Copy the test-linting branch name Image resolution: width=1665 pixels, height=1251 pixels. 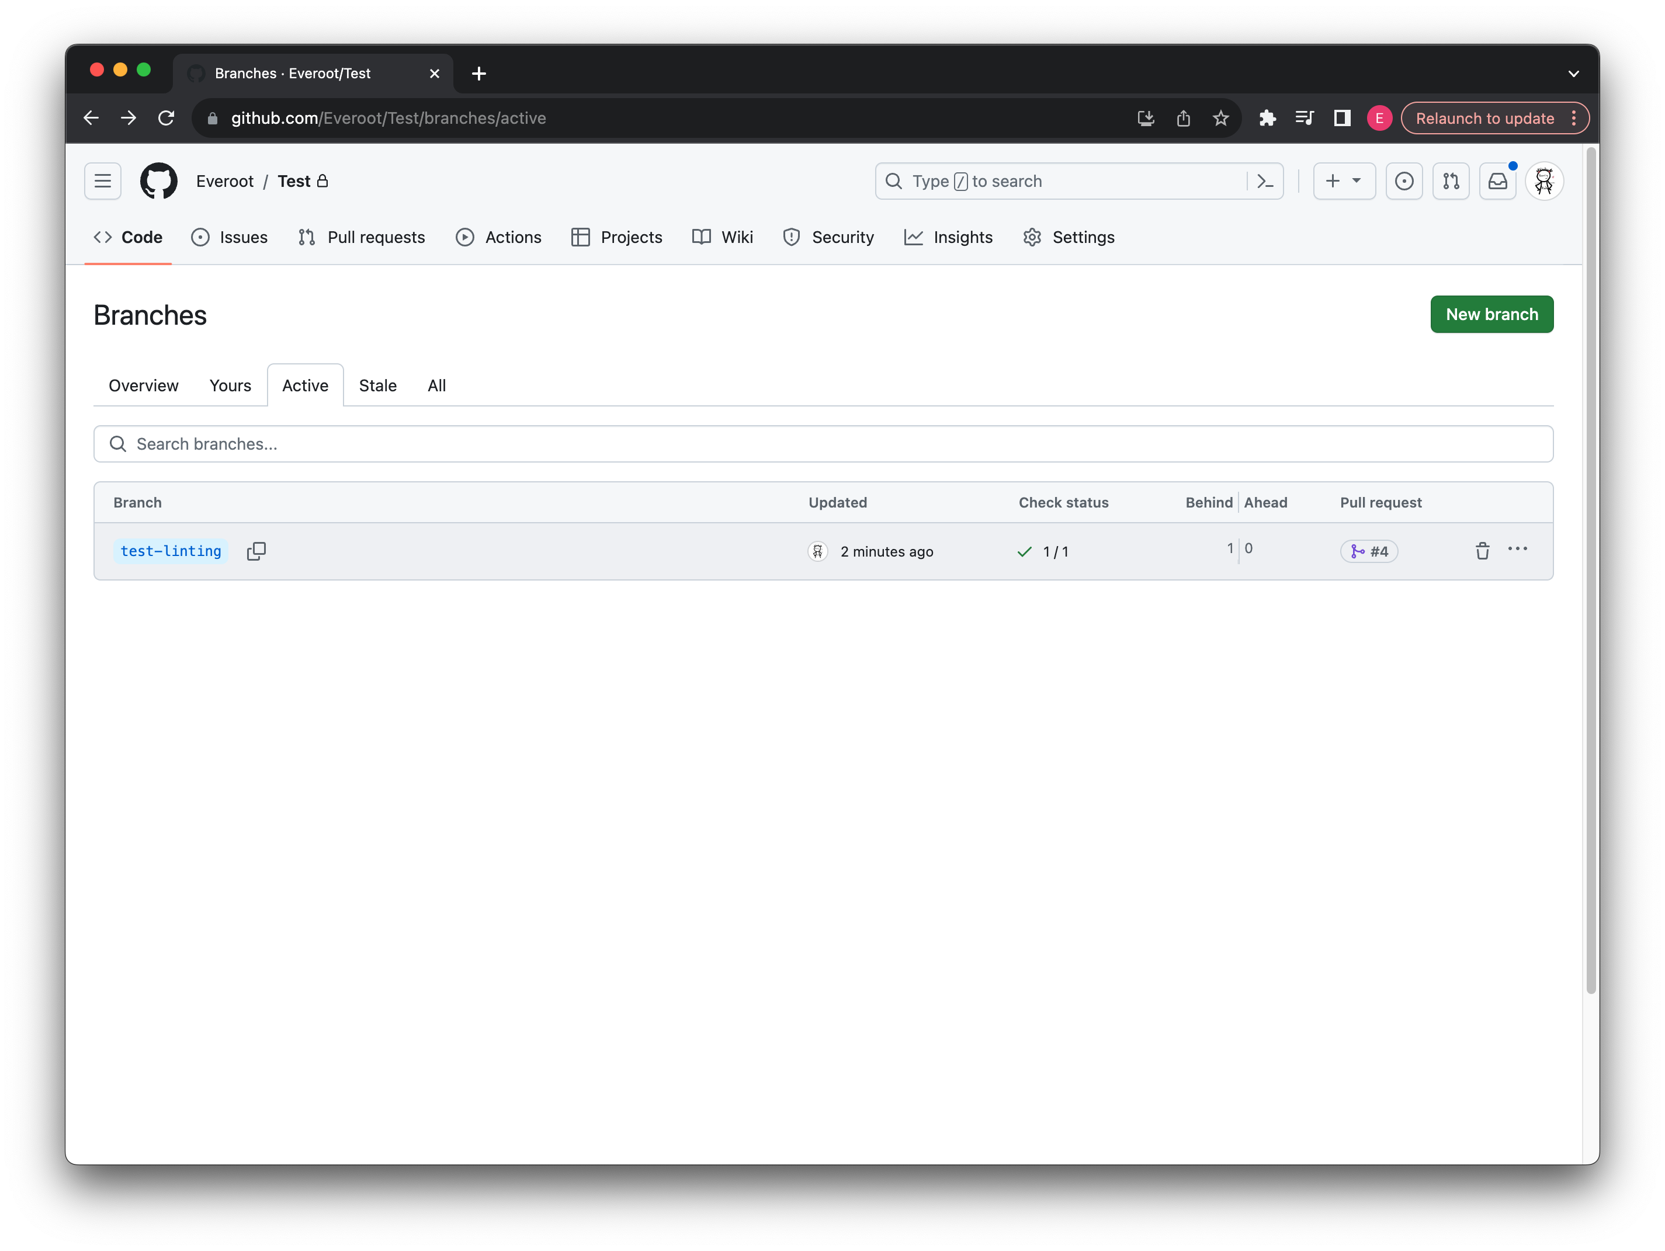pos(256,551)
